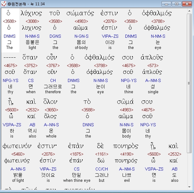Click the parsing code N-NN-S
194x193 pixels.
tap(126, 125)
